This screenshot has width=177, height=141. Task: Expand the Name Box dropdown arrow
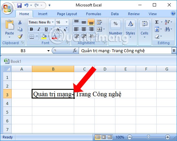48,51
